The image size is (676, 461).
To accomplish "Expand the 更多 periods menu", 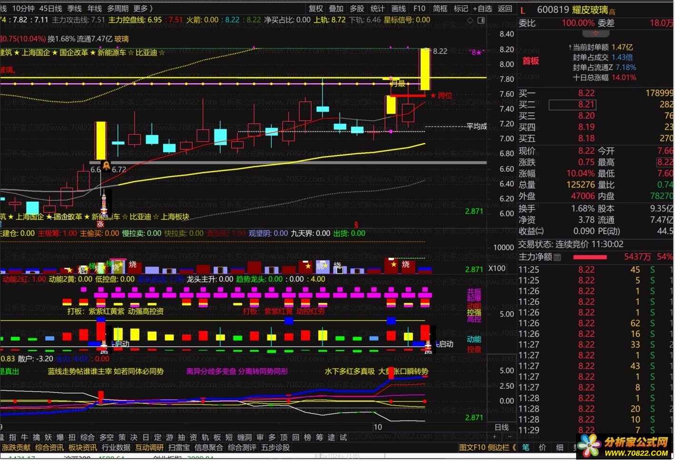I will [143, 9].
